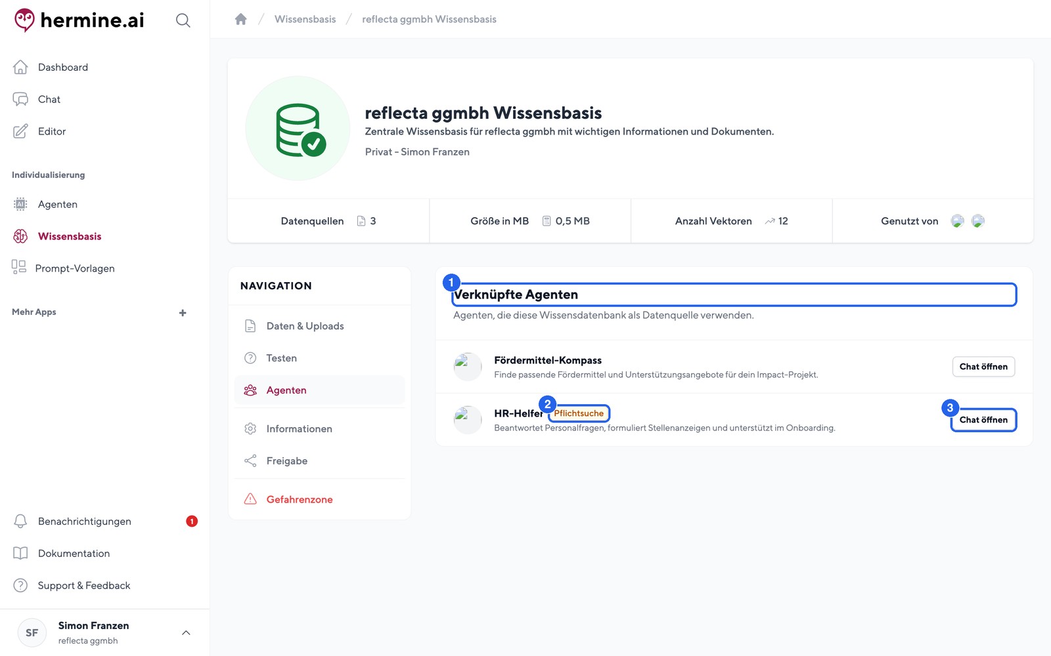Open Freigabe navigation item
The image size is (1051, 656).
[x=319, y=461]
